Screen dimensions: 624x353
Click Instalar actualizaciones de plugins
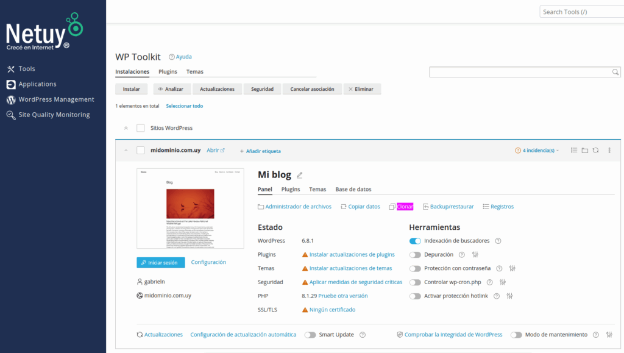[352, 255]
